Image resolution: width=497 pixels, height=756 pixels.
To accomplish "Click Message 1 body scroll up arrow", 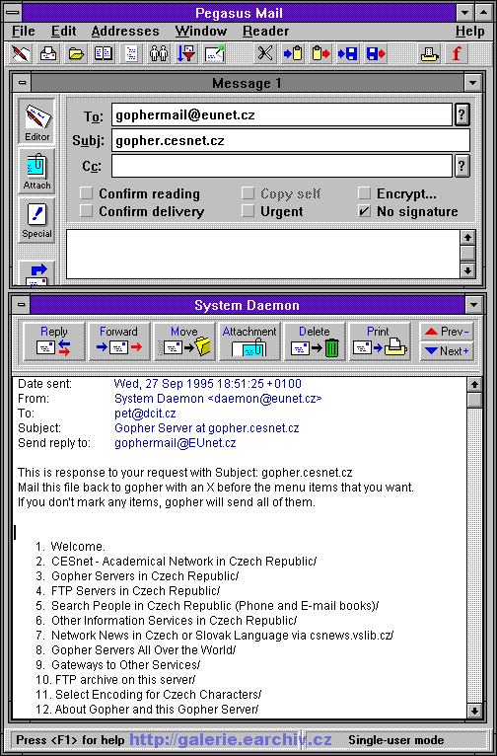I will [x=467, y=238].
